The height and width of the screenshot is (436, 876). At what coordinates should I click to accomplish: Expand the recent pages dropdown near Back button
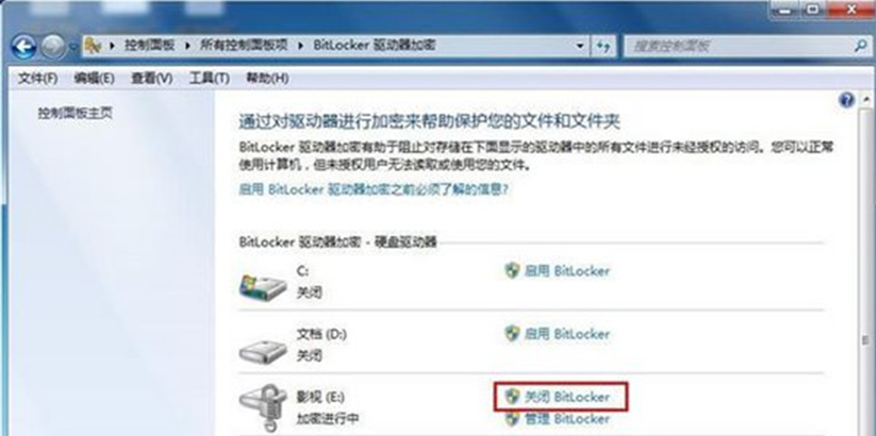73,48
